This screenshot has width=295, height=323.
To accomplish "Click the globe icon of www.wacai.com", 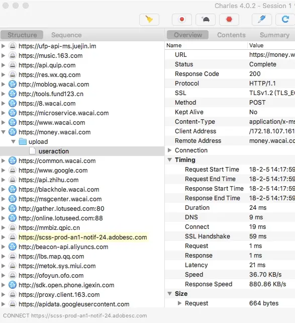I will (x=13, y=122).
